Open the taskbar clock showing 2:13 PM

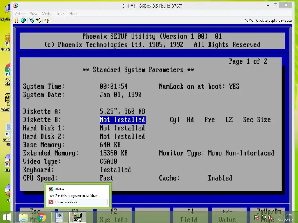pos(285,217)
